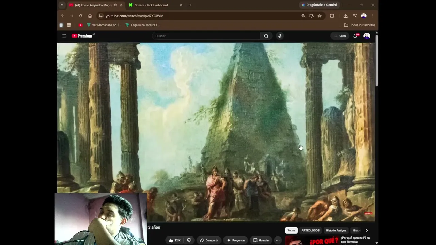This screenshot has width=436, height=245.
Task: Start voice search with the microphone
Action: click(280, 36)
